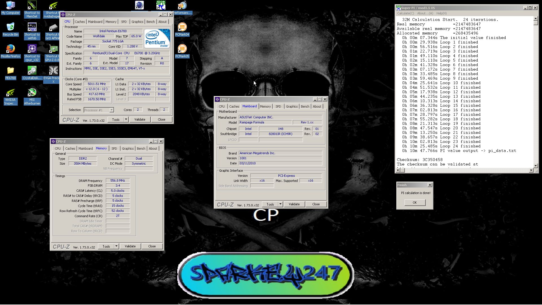Open Bench tab in CPU-Z CPU window
The image size is (542, 305).
[x=150, y=22]
